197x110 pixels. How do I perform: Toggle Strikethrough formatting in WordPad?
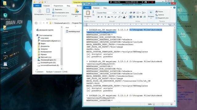tap(109, 17)
